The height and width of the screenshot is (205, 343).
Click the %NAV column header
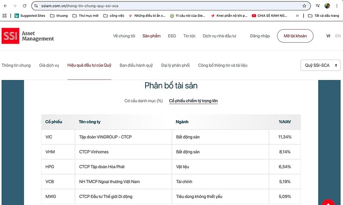point(285,122)
